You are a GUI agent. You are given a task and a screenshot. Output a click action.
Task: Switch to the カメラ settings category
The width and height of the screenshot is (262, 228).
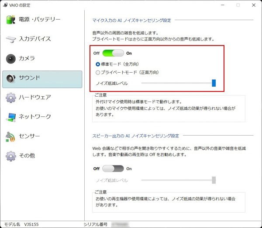[42, 59]
